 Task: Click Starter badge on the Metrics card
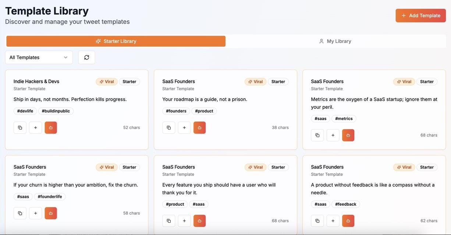(x=427, y=82)
